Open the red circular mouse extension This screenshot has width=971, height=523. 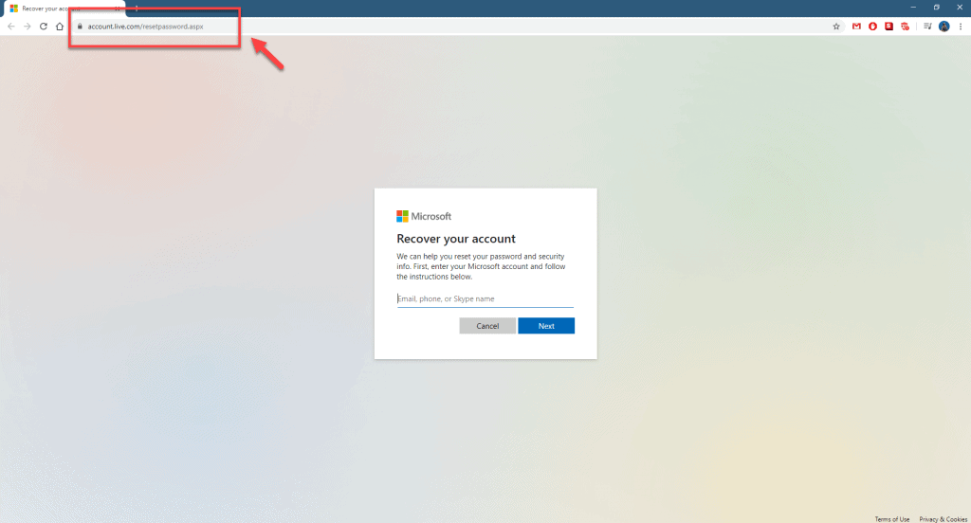click(x=872, y=26)
